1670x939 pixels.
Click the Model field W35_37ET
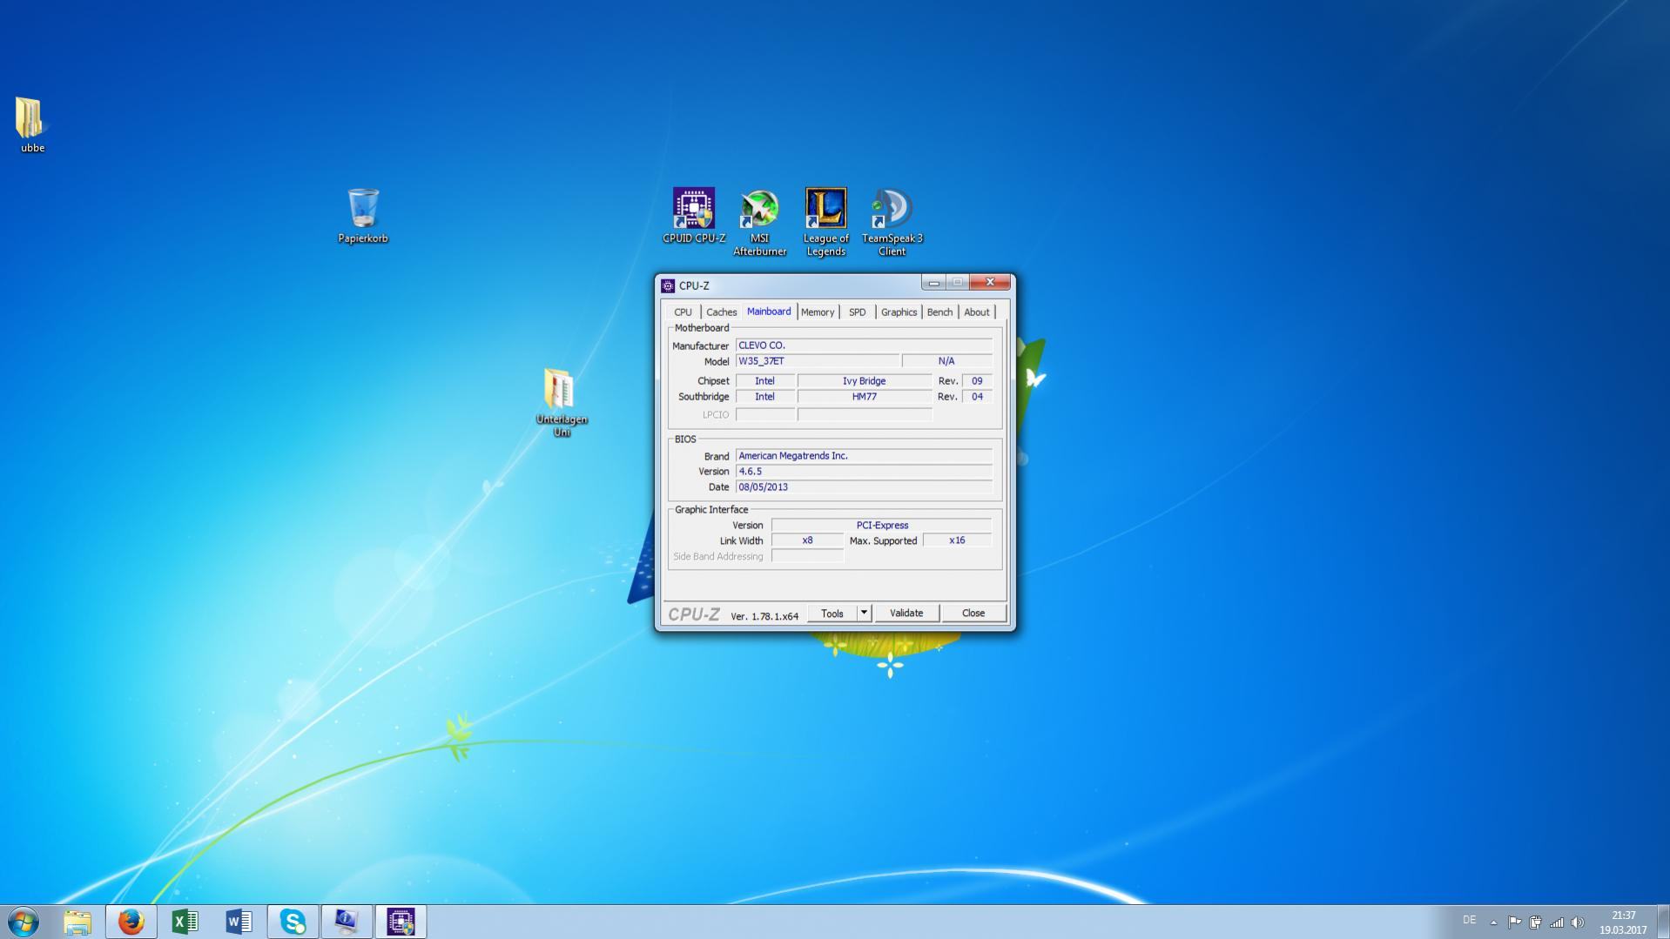pyautogui.click(x=818, y=361)
